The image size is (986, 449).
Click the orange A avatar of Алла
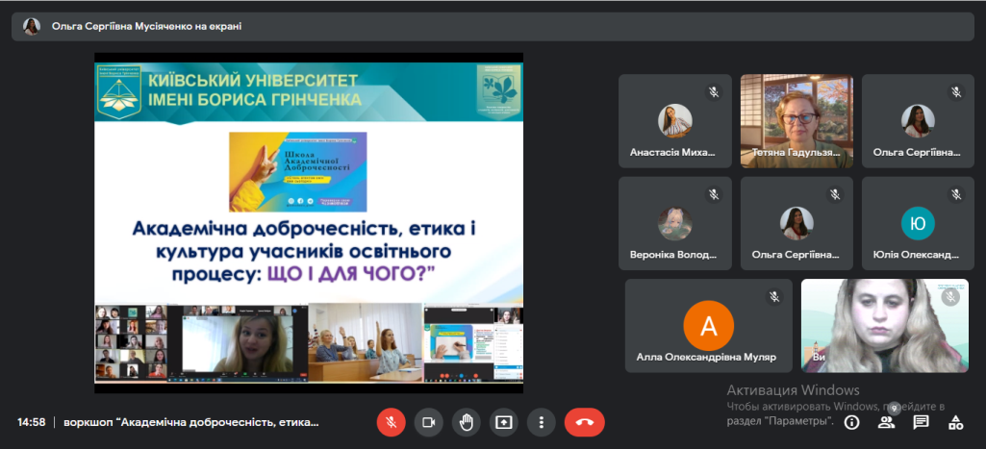click(x=708, y=326)
